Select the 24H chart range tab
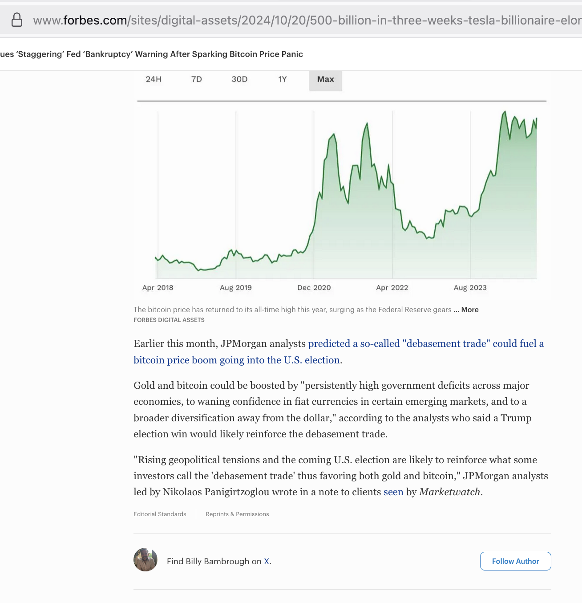This screenshot has height=603, width=582. [x=154, y=79]
